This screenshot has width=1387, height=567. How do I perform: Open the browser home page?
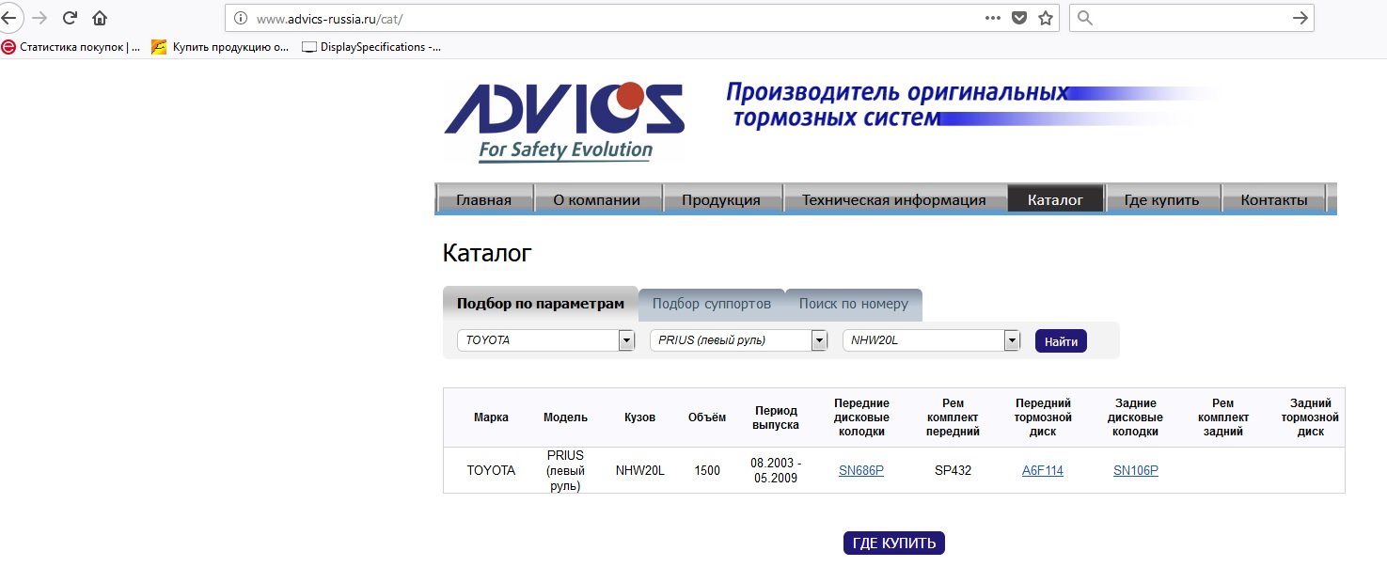tap(100, 18)
